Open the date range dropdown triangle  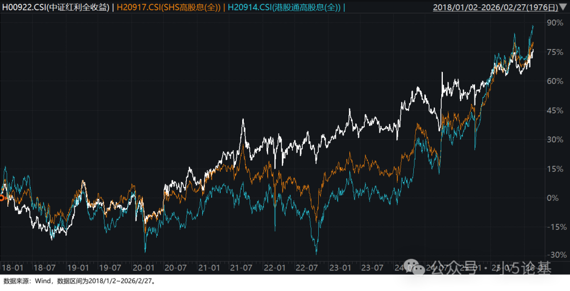[x=563, y=7]
